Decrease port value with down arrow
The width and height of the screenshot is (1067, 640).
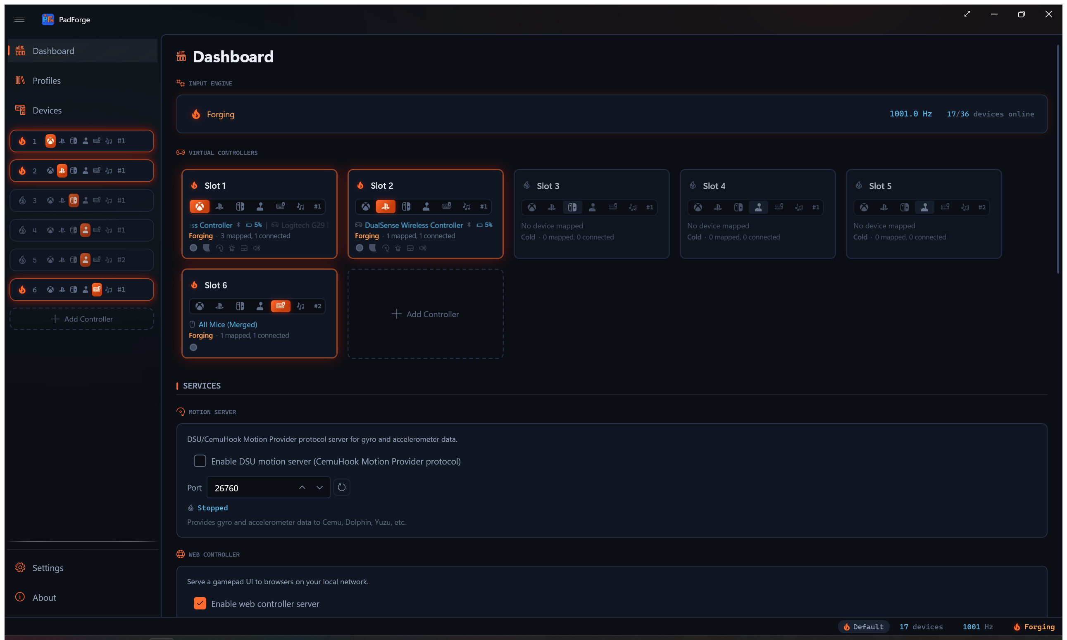(319, 487)
